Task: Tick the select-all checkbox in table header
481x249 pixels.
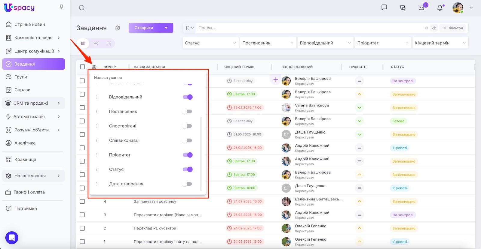Action: [x=82, y=67]
